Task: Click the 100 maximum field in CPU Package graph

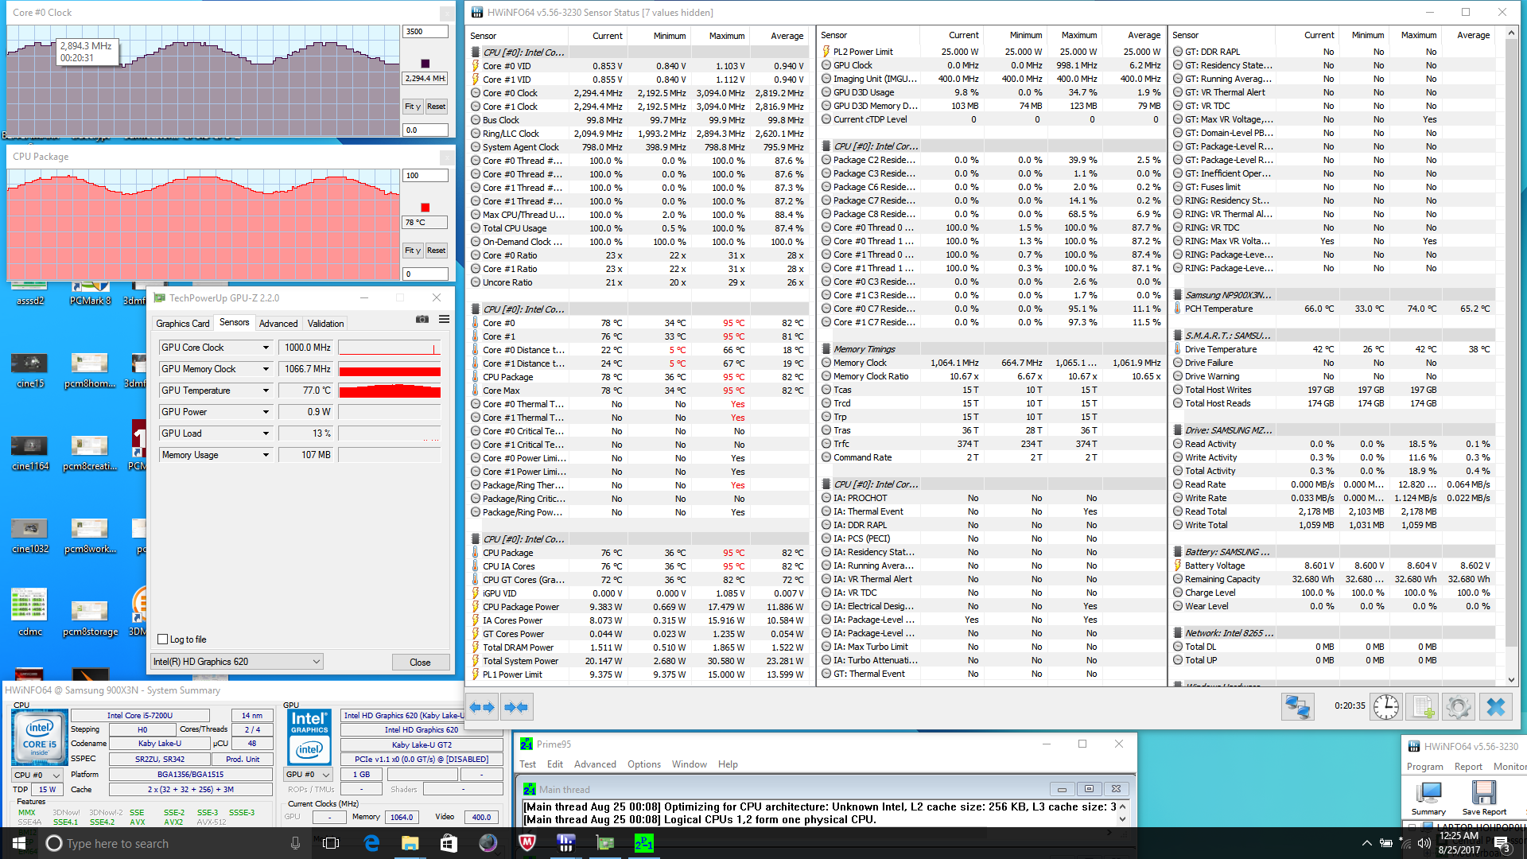Action: click(x=425, y=176)
